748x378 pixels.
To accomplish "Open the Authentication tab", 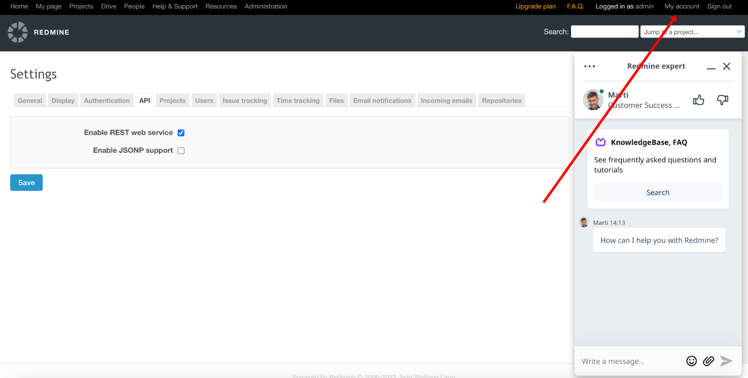I will [x=107, y=100].
